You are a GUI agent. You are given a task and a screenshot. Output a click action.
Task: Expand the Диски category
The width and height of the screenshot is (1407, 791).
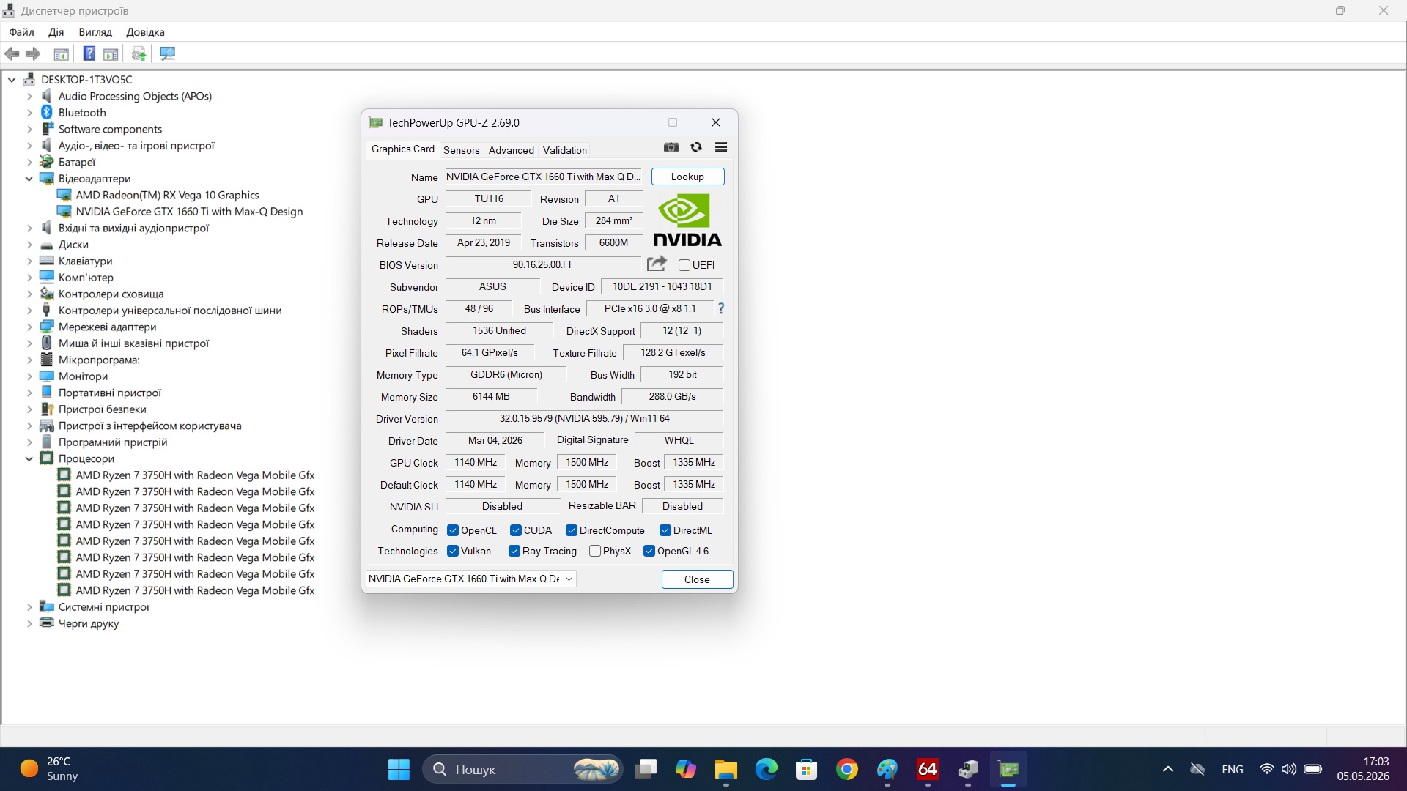tap(29, 245)
